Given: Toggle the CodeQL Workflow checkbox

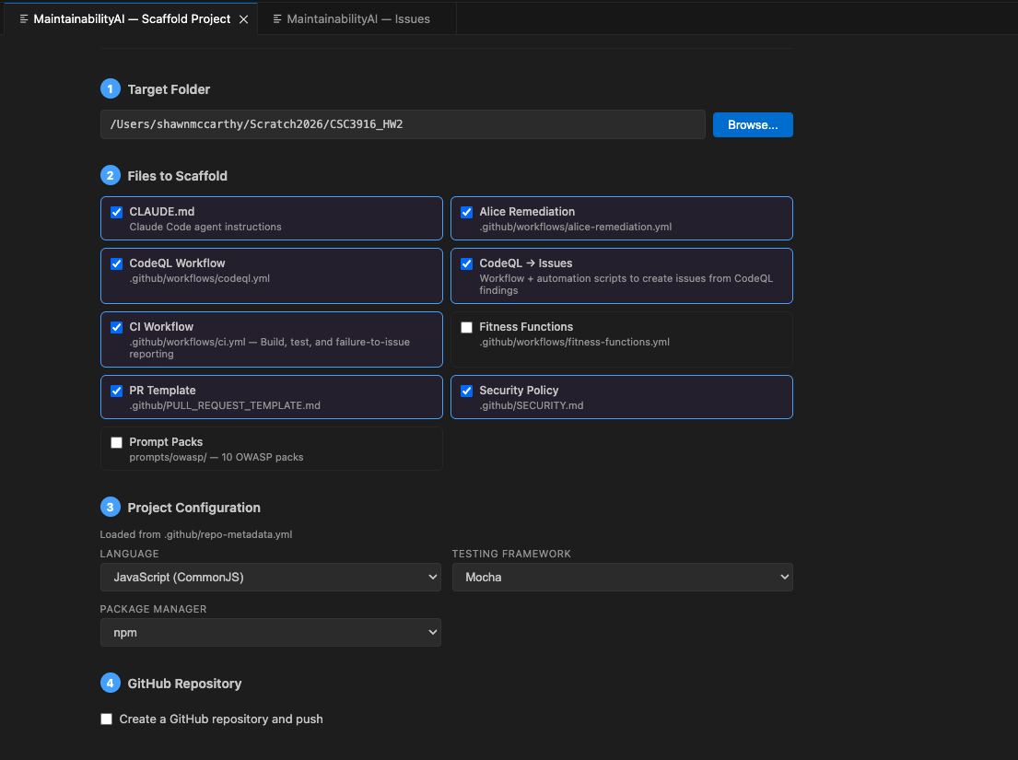Looking at the screenshot, I should 116,263.
